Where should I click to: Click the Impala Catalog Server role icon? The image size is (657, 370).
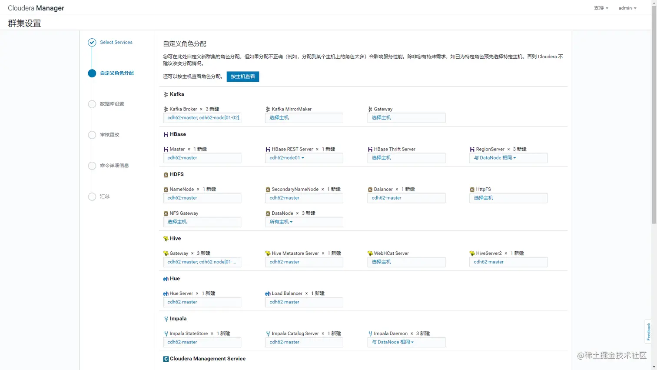click(x=268, y=333)
